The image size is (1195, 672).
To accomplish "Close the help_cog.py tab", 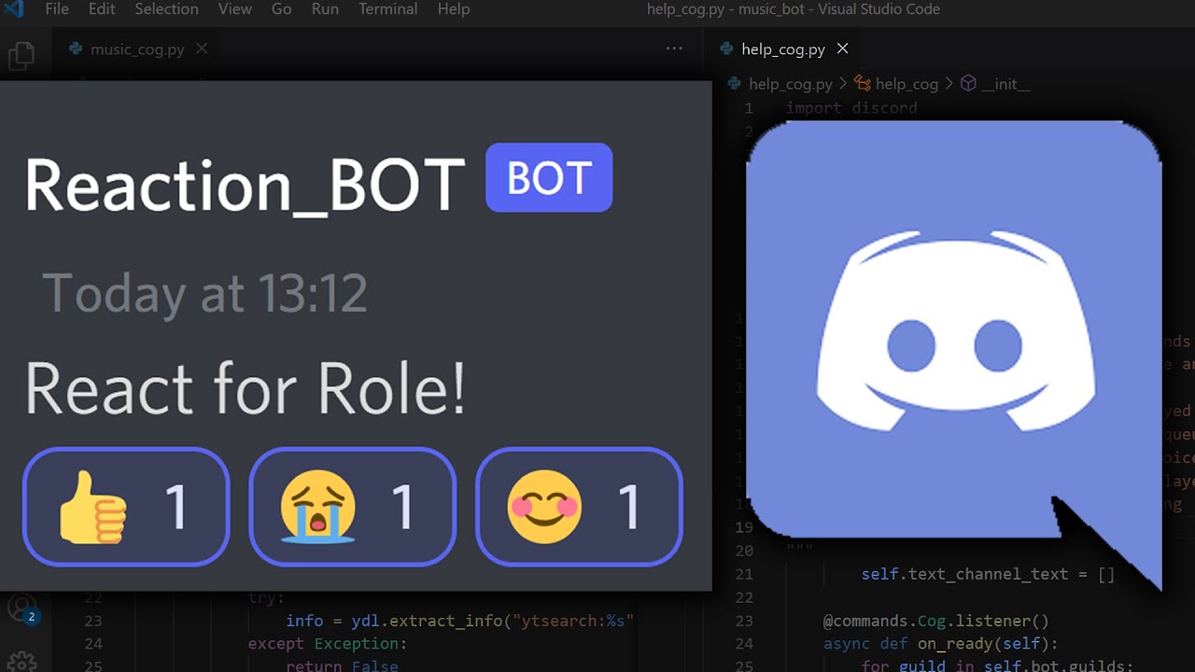I will tap(842, 49).
